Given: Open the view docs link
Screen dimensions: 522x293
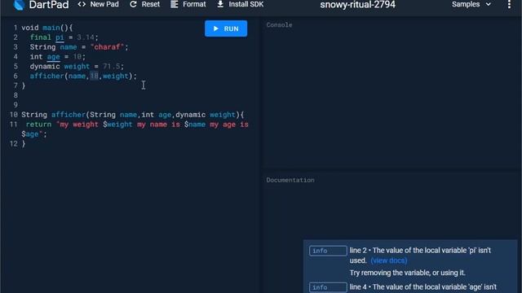Looking at the screenshot, I should [389, 260].
